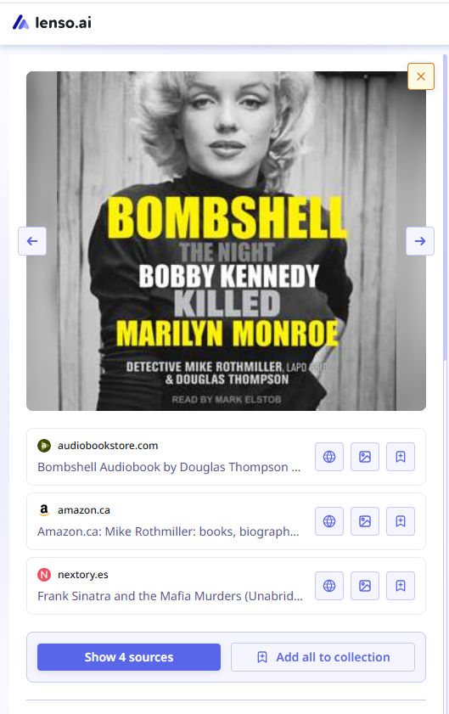Click the Show 4 sources button
Image resolution: width=449 pixels, height=714 pixels.
click(x=129, y=657)
